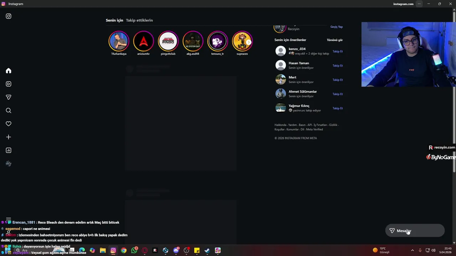Image resolution: width=456 pixels, height=256 pixels.
Task: Open Reels from the sidebar
Action: point(9,84)
